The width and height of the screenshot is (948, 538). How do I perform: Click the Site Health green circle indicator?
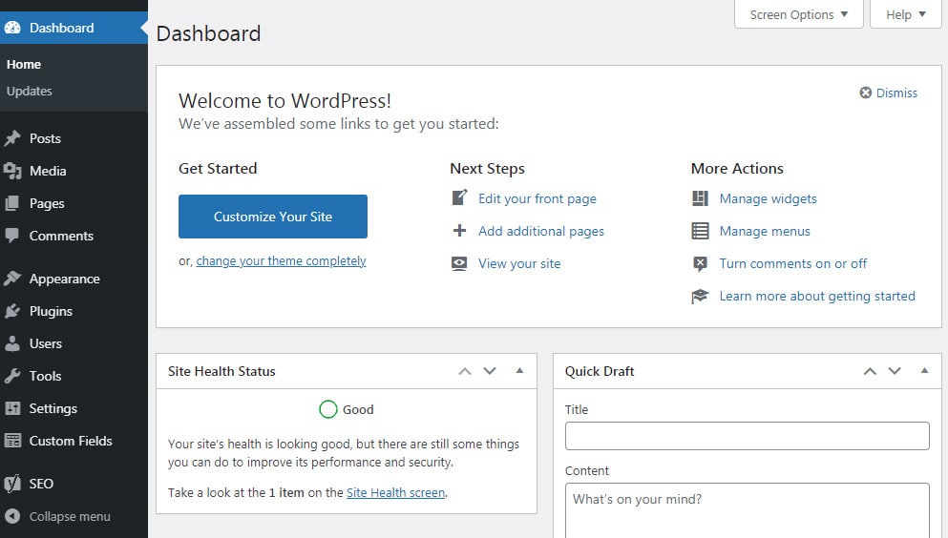(x=327, y=409)
